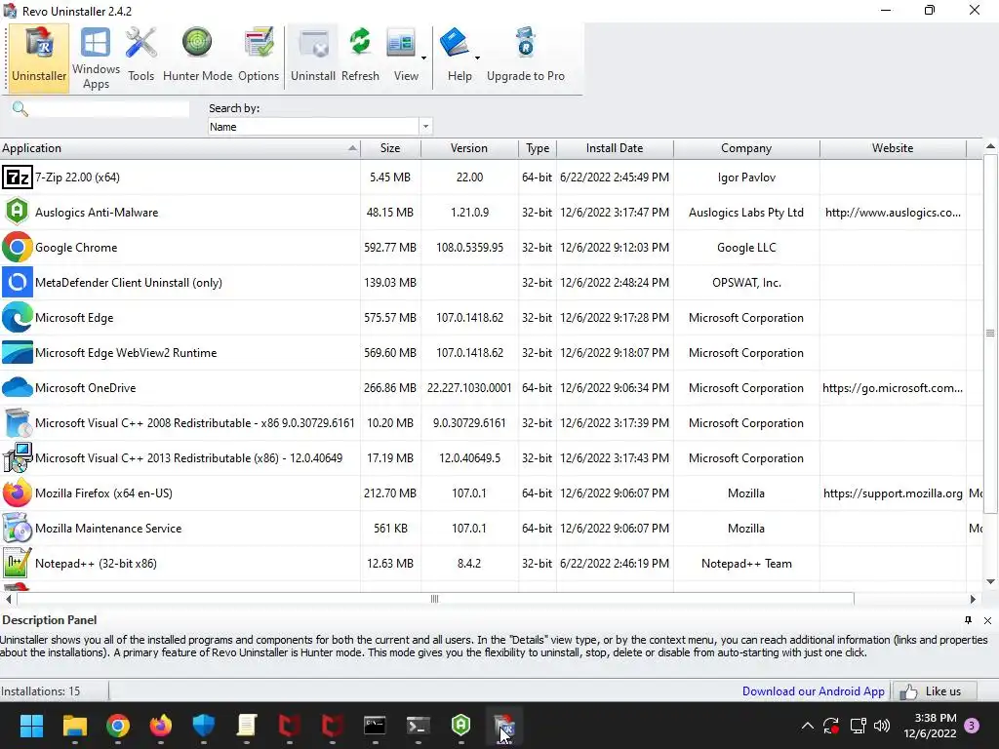Screen dimensions: 999x749
Task: Open File Explorer from taskbar
Action: pos(74,726)
